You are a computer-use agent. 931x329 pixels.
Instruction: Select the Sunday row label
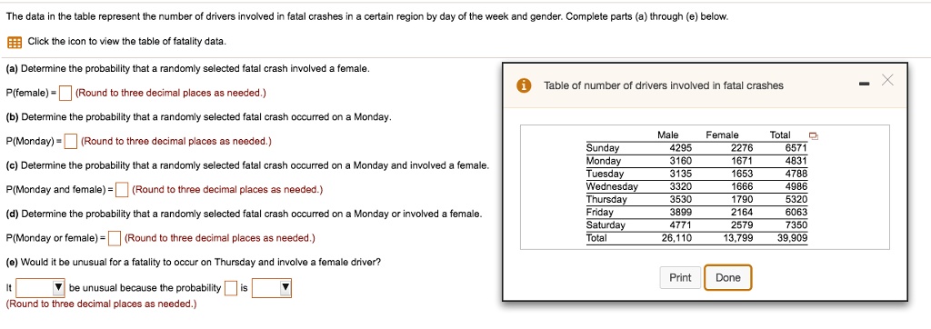point(603,148)
